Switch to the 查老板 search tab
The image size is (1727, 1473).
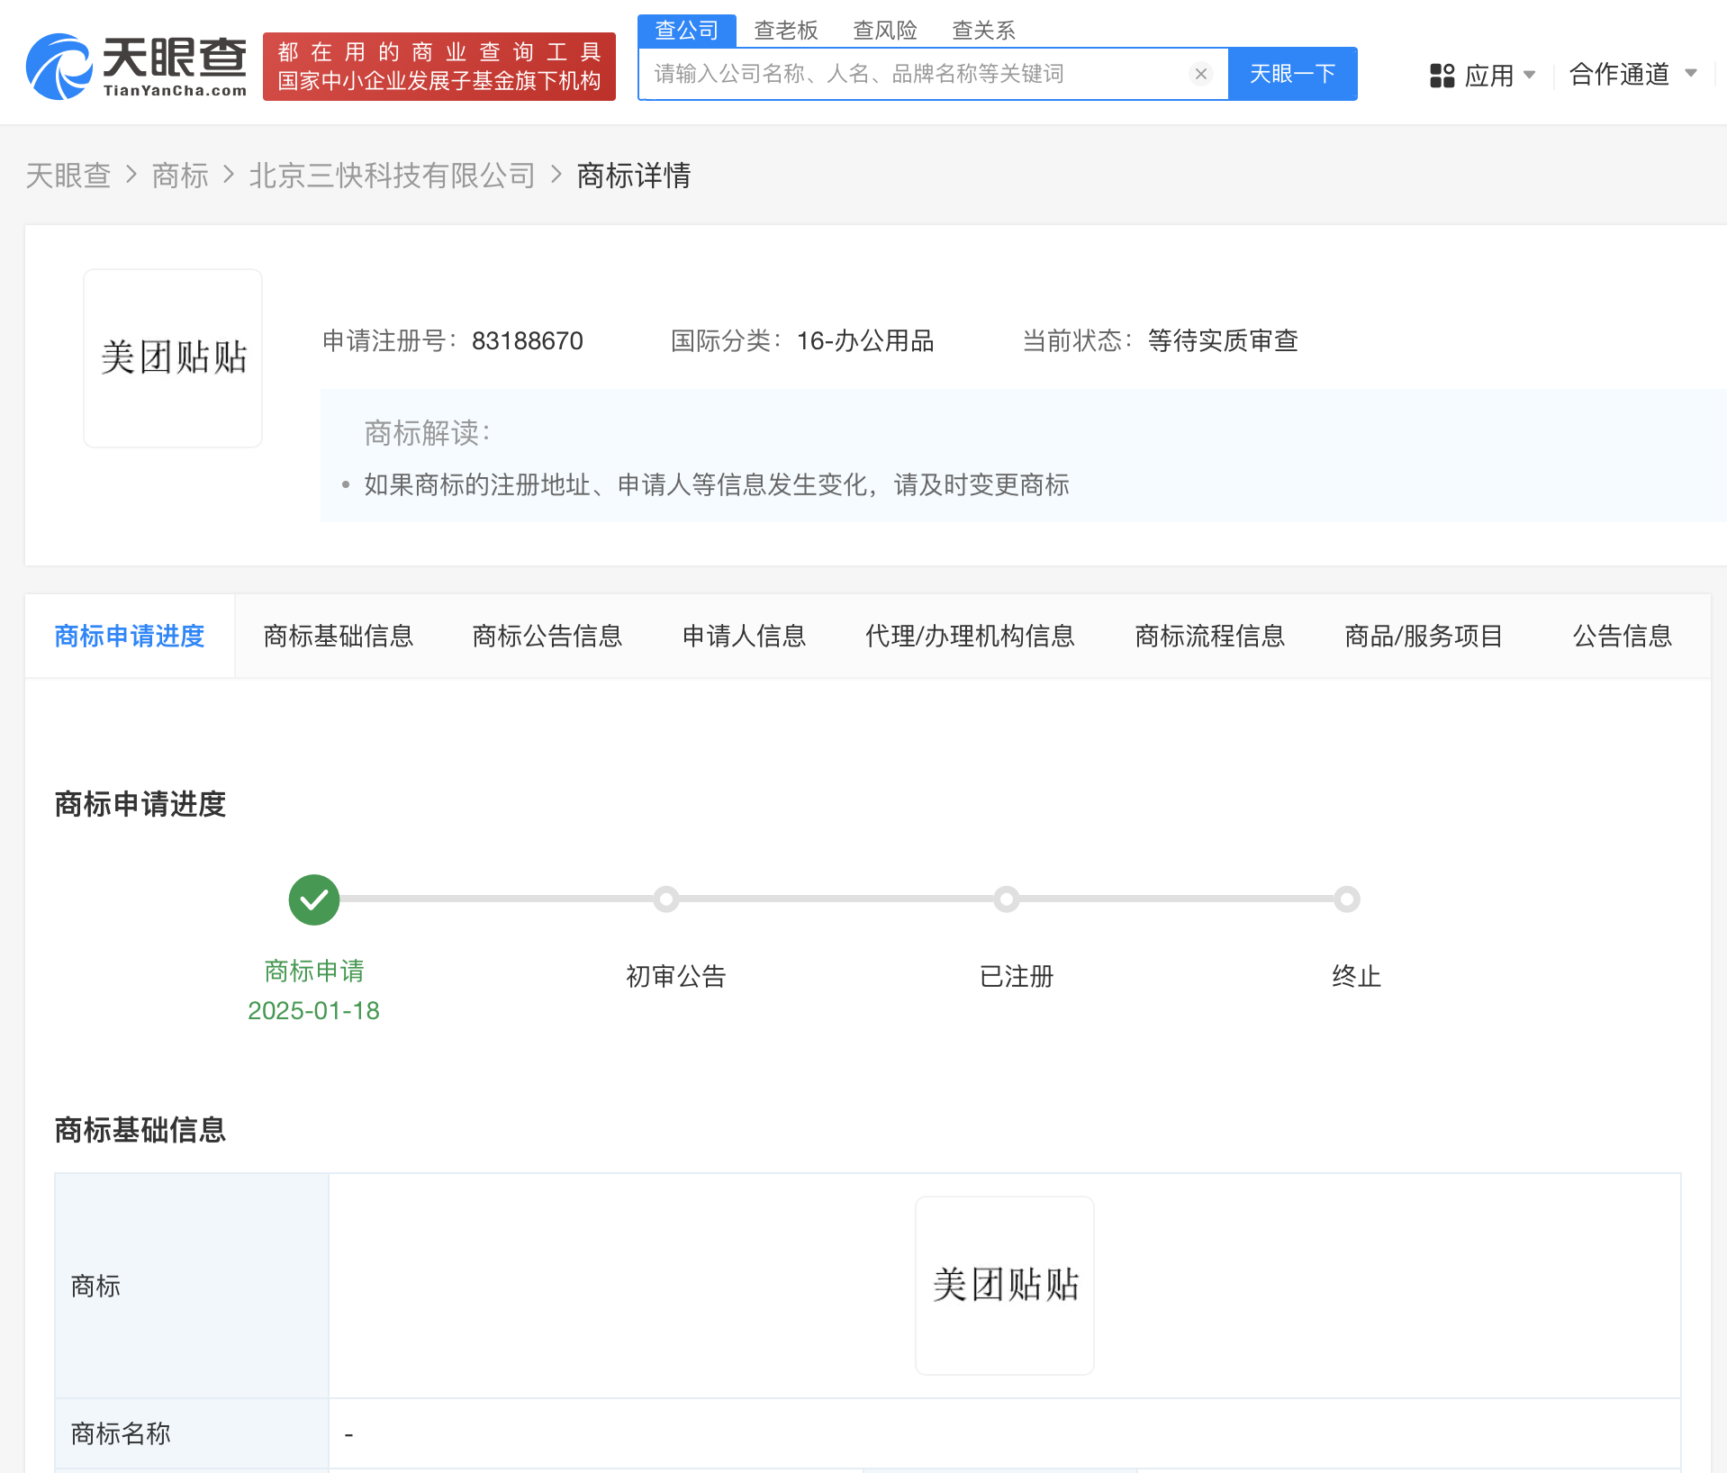(x=784, y=30)
